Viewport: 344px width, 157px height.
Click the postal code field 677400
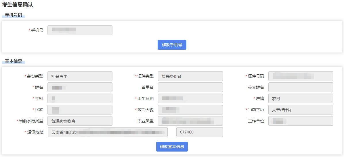(x=199, y=132)
